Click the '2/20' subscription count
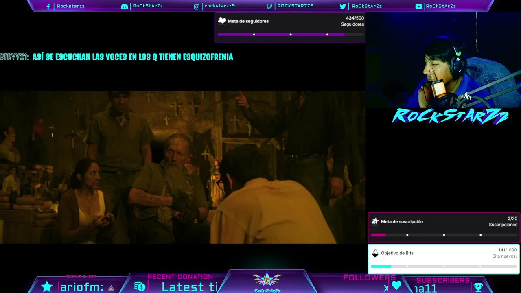Image resolution: width=521 pixels, height=293 pixels. click(x=512, y=219)
